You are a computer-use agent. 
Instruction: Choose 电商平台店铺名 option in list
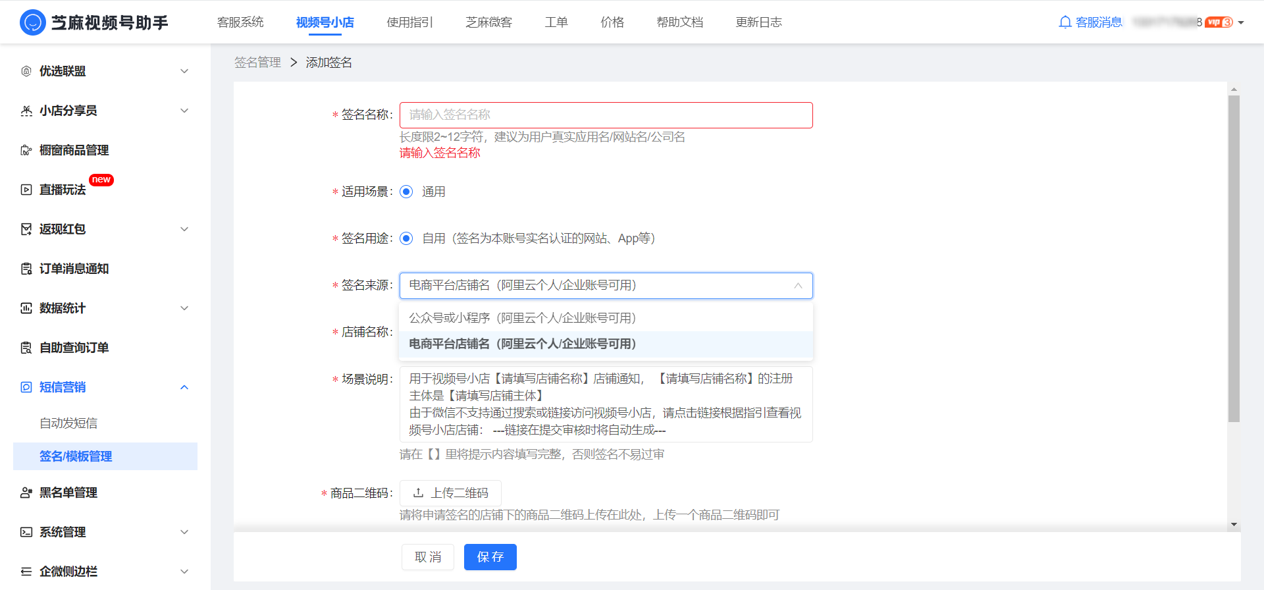pyautogui.click(x=606, y=344)
